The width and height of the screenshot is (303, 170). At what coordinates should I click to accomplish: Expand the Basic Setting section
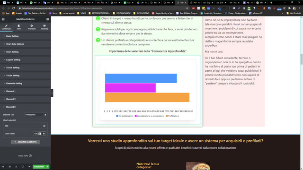tap(25, 36)
